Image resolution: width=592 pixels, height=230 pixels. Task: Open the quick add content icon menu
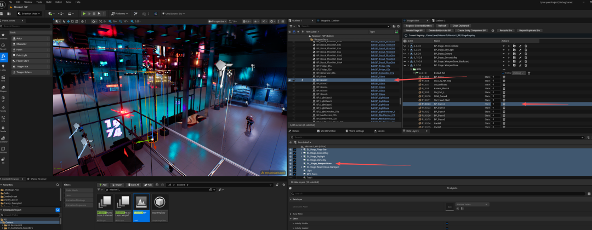click(52, 14)
